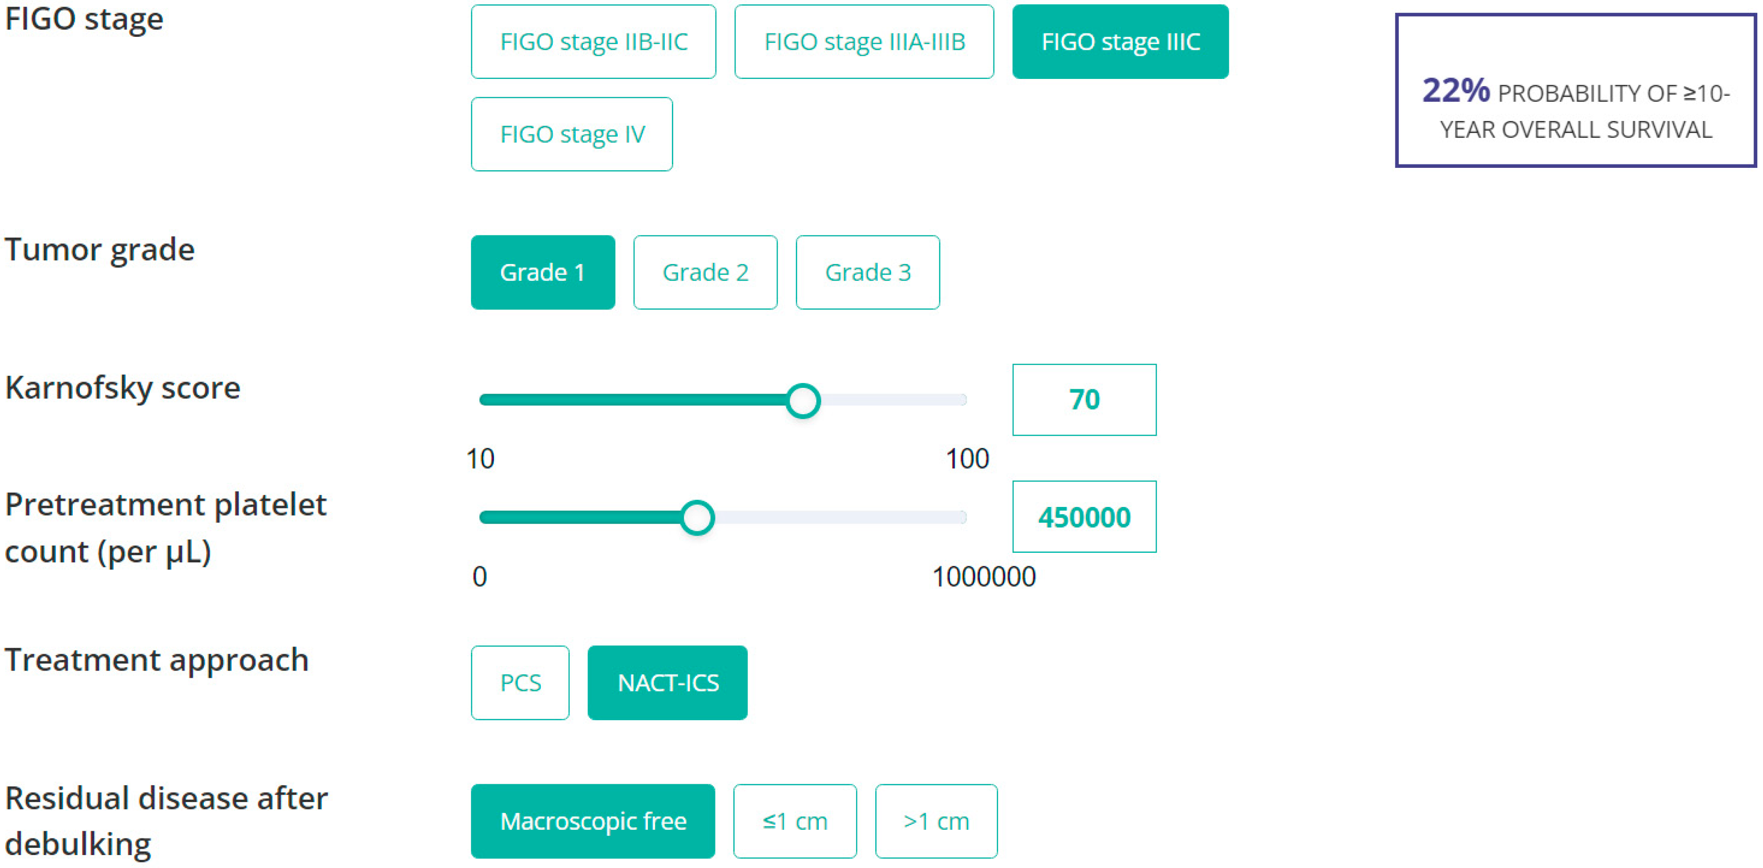Click the 22% survival probability result box
This screenshot has width=1763, height=868.
click(x=1575, y=90)
